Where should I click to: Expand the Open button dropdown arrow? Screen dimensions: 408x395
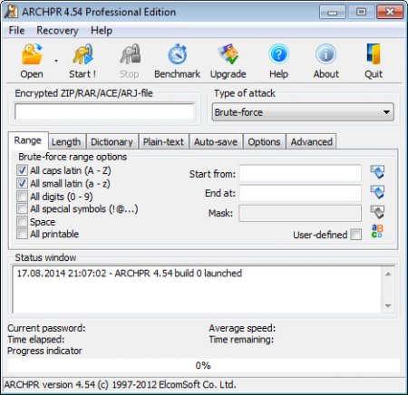pyautogui.click(x=56, y=61)
